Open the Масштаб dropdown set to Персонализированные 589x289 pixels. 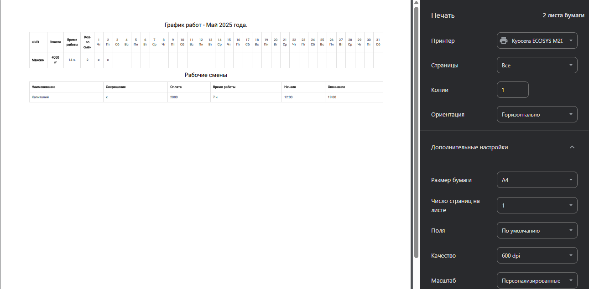[537, 280]
